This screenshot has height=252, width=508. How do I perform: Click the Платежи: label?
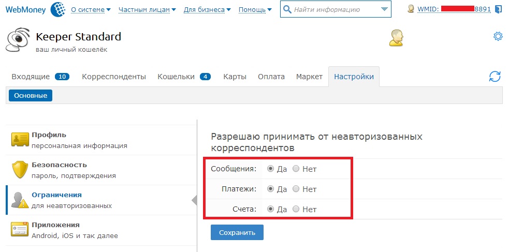239,189
